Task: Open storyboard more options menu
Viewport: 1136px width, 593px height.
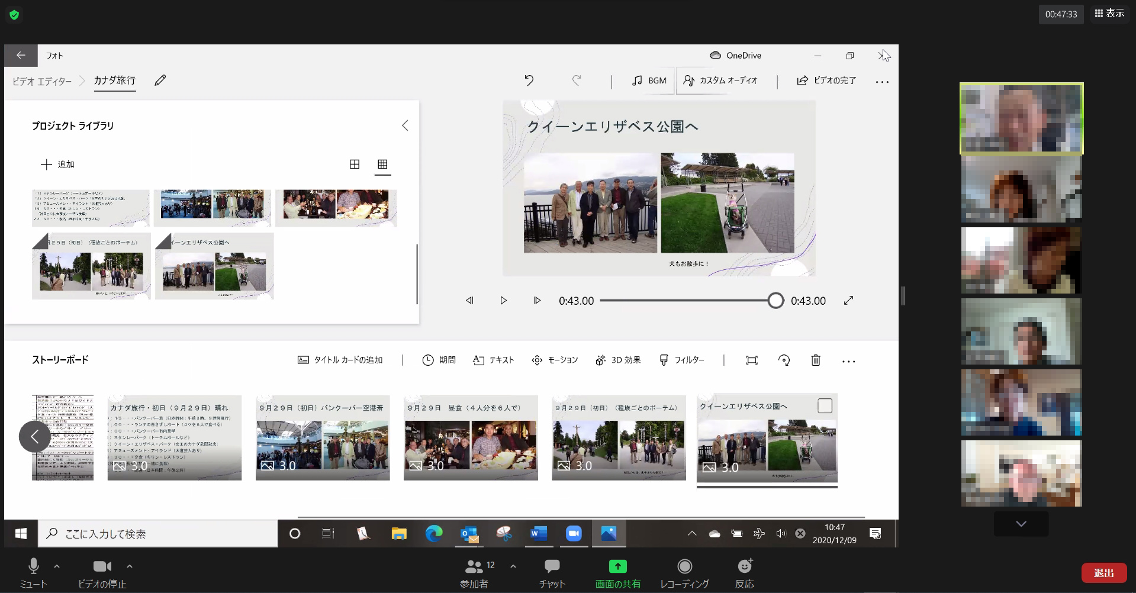Action: [x=848, y=361]
